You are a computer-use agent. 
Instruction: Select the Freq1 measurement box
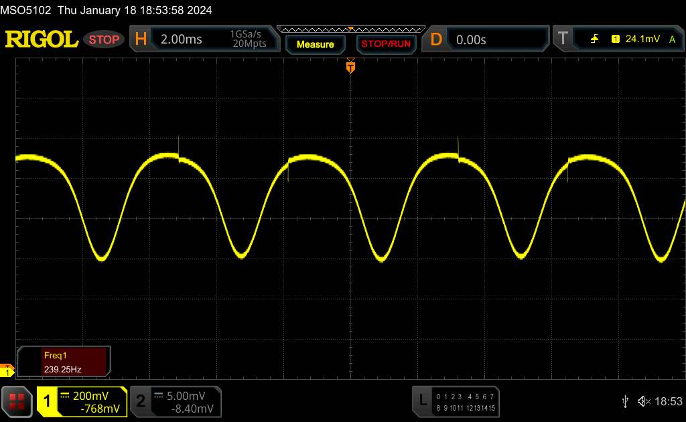64,362
